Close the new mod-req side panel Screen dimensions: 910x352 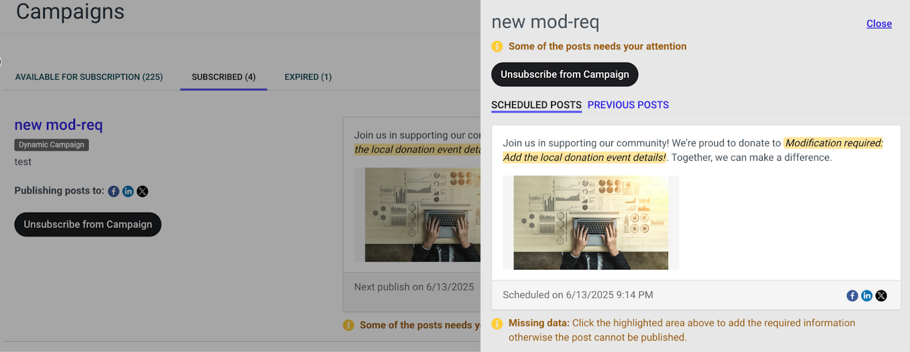coord(879,24)
